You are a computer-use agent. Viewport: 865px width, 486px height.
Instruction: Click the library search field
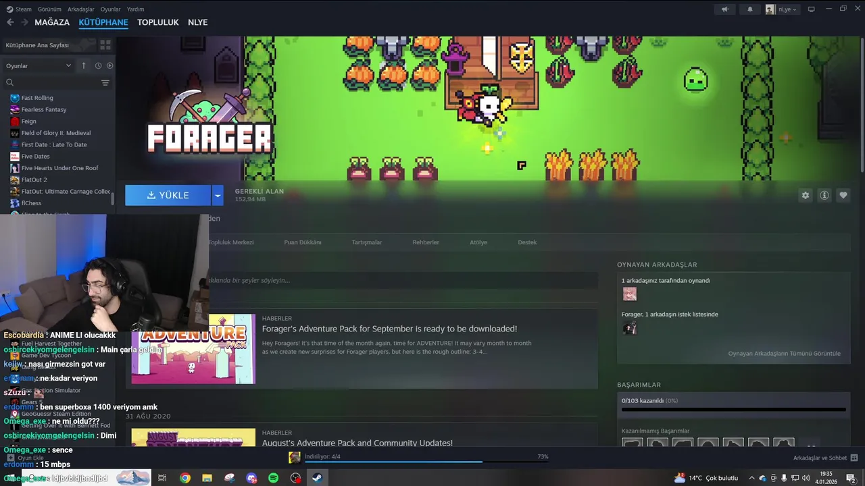coord(53,82)
